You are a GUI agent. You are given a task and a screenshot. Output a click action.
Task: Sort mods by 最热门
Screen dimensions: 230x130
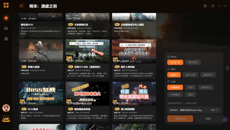coord(174,75)
